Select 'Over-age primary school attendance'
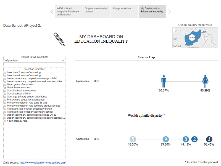 tap(26, 97)
